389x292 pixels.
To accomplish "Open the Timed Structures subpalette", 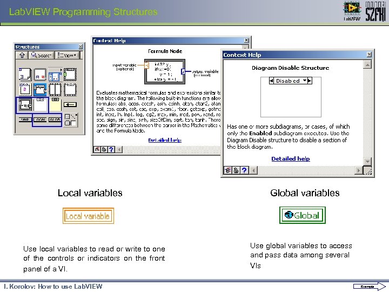I will 55,74.
